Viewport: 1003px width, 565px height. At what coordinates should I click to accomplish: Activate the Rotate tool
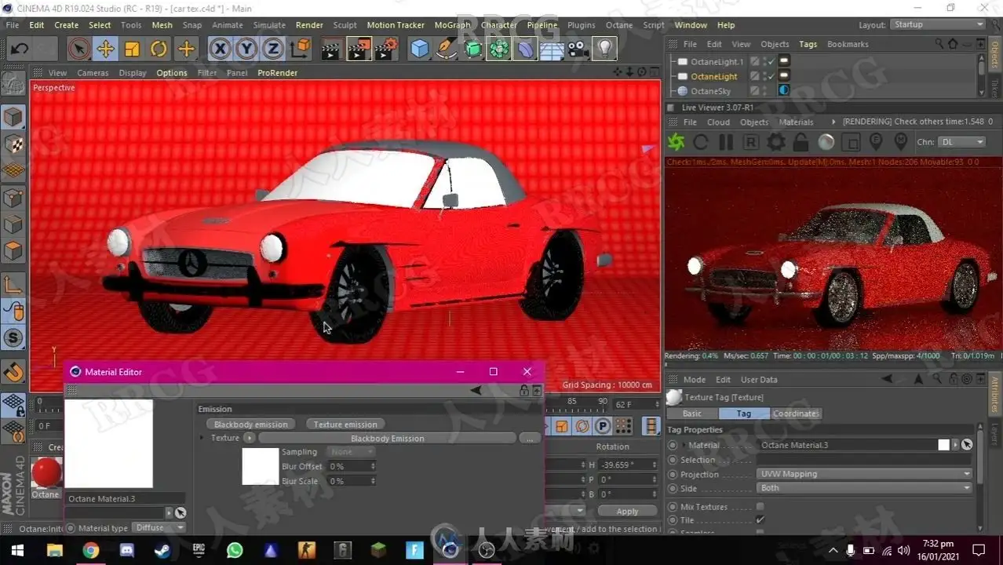(159, 49)
